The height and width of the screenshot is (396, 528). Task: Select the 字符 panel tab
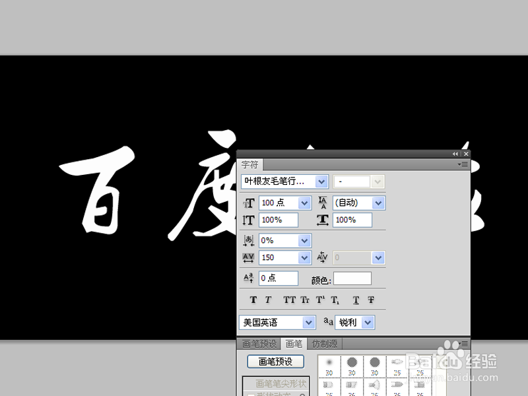click(x=250, y=164)
